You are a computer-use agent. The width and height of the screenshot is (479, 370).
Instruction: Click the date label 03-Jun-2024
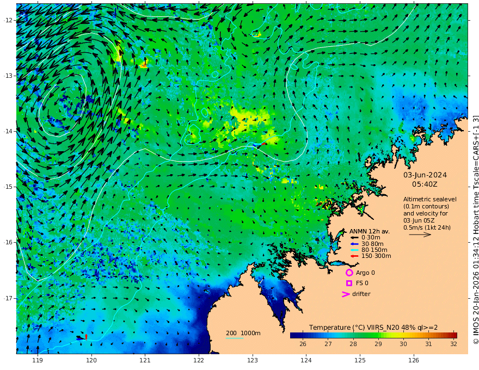425,175
